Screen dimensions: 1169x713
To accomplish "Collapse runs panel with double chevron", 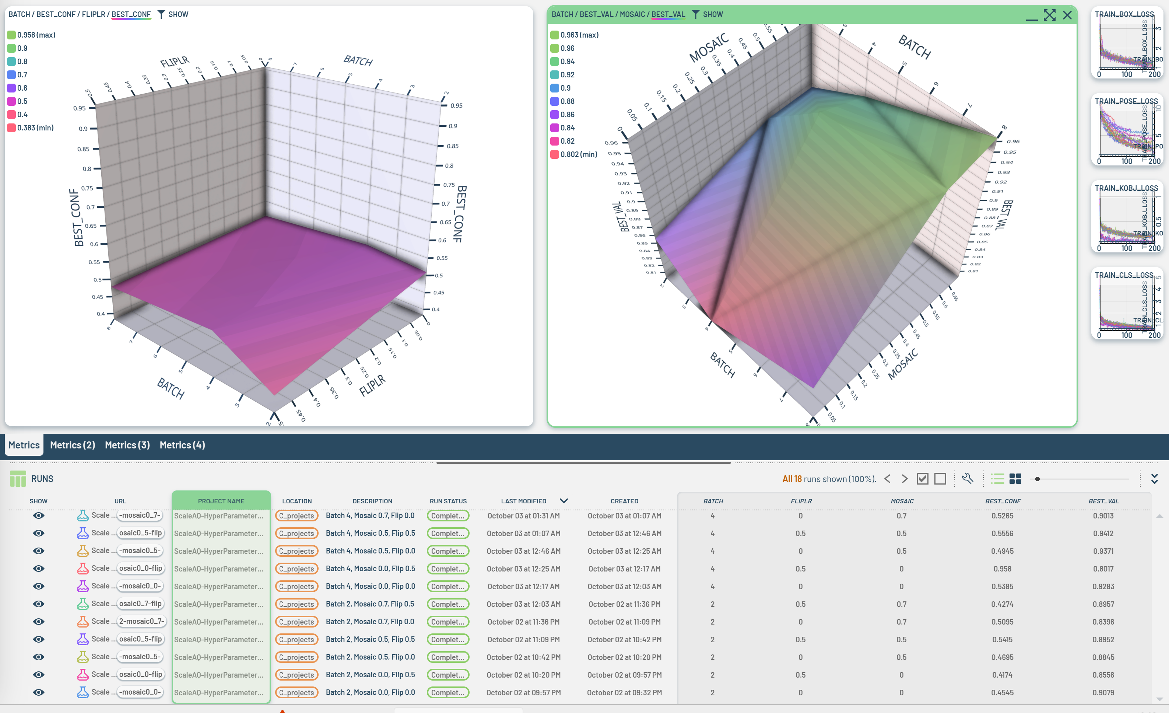I will (x=1154, y=479).
